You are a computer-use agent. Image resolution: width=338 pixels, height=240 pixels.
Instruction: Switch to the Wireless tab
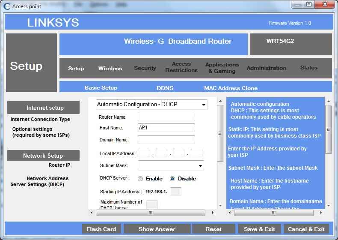coord(110,69)
